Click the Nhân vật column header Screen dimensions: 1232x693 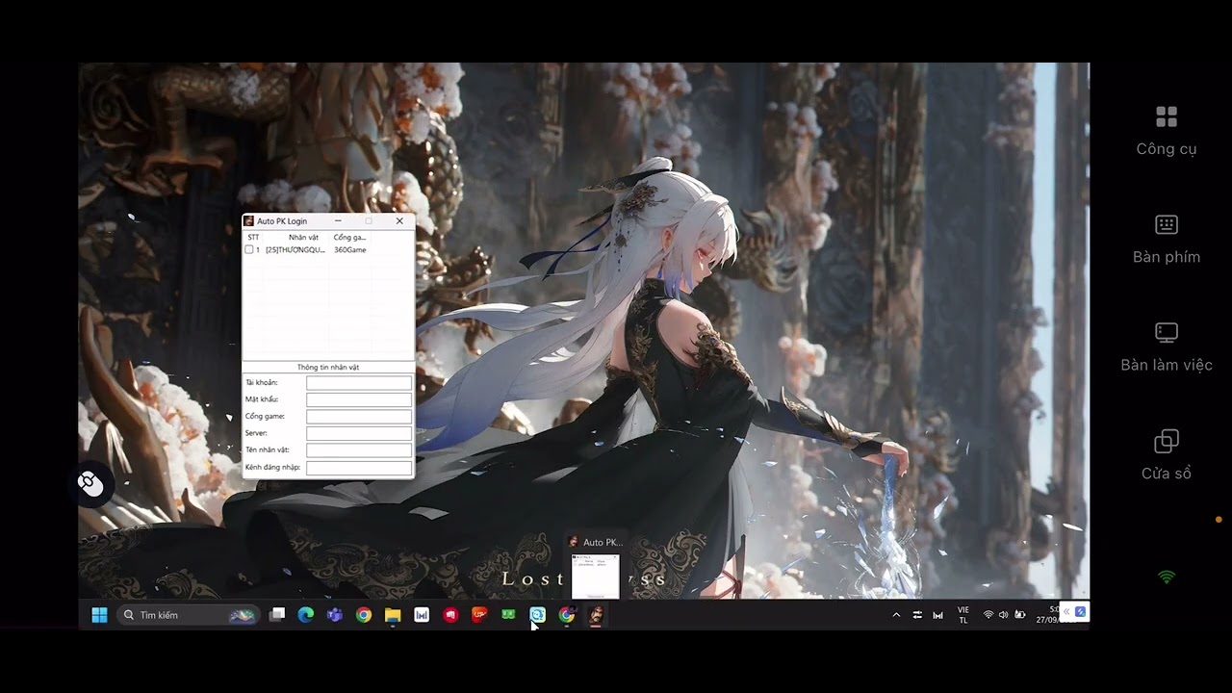[303, 237]
